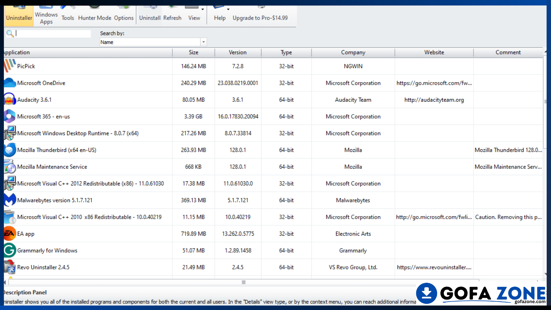Click the OneDrive go.microsoft.com website cell
This screenshot has width=551, height=310.
[434, 83]
